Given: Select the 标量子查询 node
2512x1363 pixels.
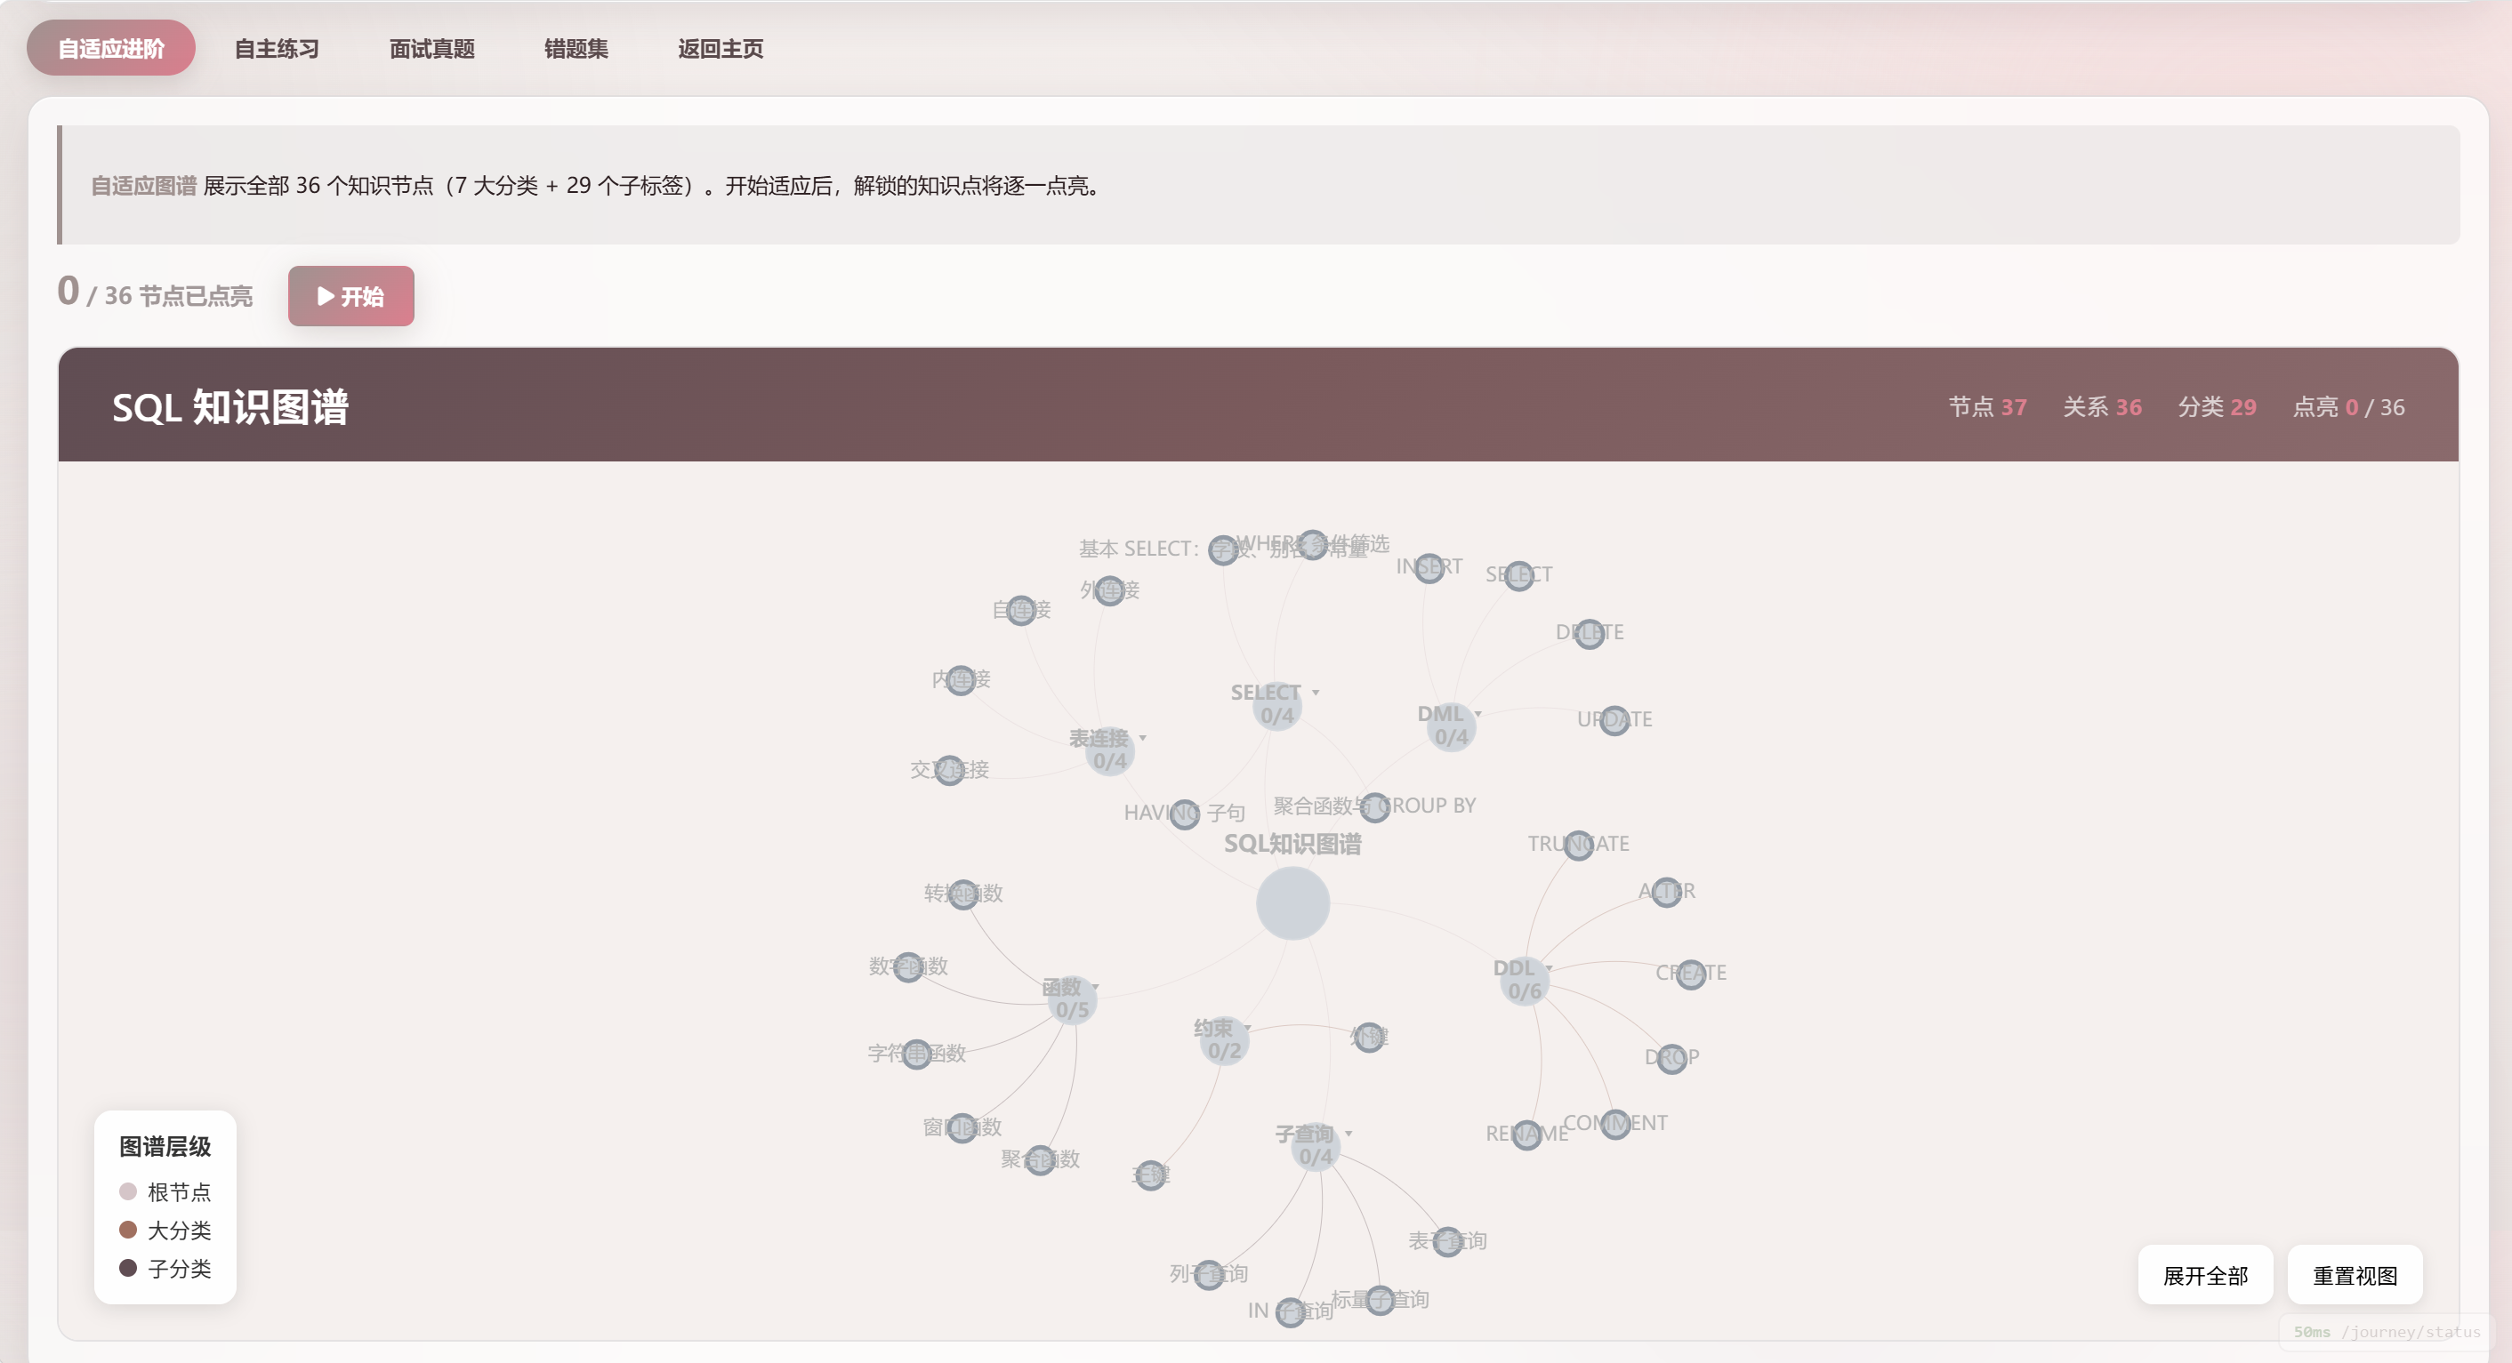Looking at the screenshot, I should [x=1380, y=1300].
